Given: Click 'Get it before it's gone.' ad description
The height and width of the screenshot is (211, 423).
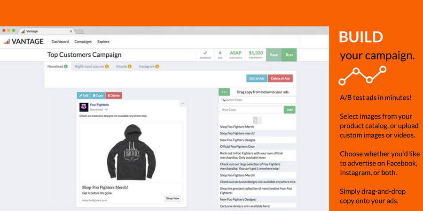Looking at the screenshot, I should tap(97, 193).
